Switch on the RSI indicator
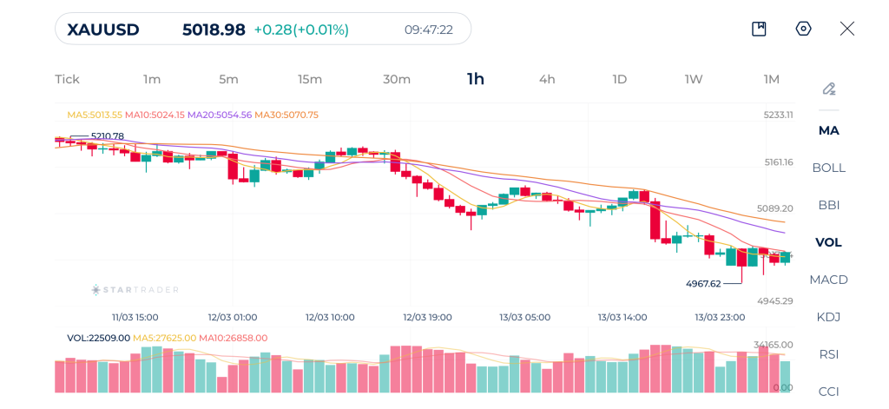The image size is (889, 409). coord(828,354)
